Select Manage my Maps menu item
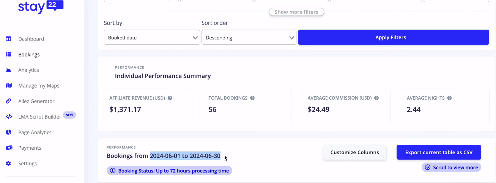Image resolution: width=496 pixels, height=183 pixels. 39,86
